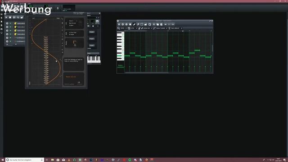Click the third yellow instrument track name
This screenshot has height=162, width=288.
(21, 31)
